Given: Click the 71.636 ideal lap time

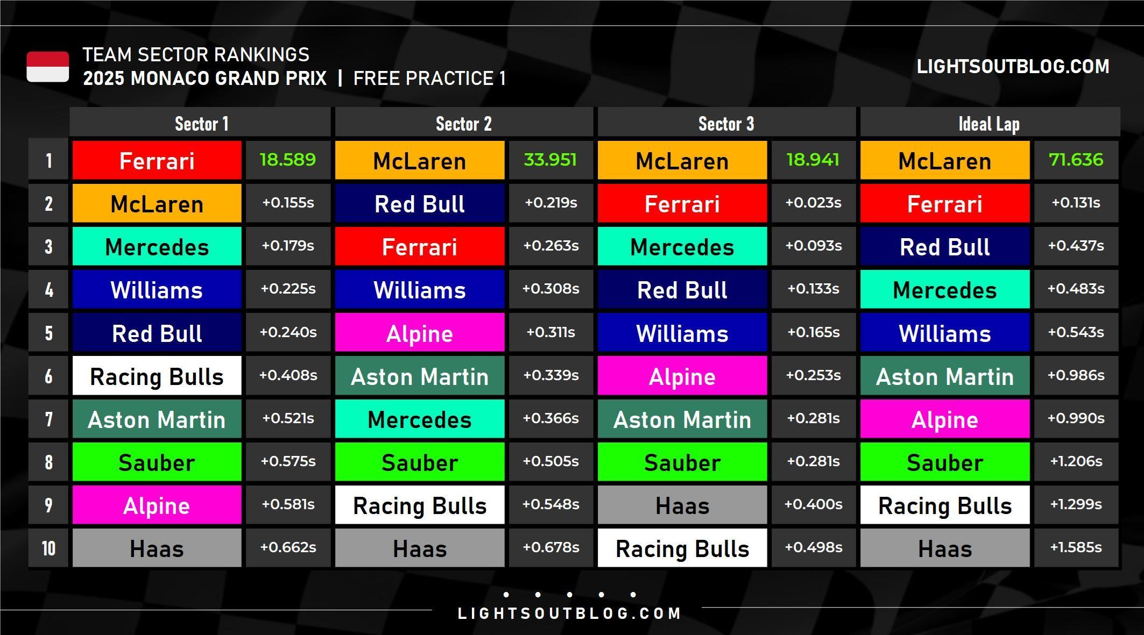Looking at the screenshot, I should tap(1076, 160).
